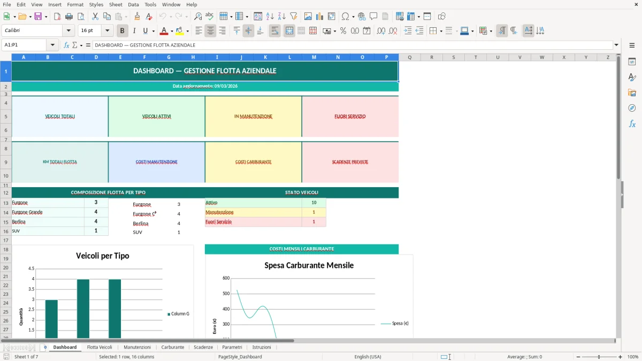Open the sidebar Navigator compass icon

pyautogui.click(x=632, y=108)
